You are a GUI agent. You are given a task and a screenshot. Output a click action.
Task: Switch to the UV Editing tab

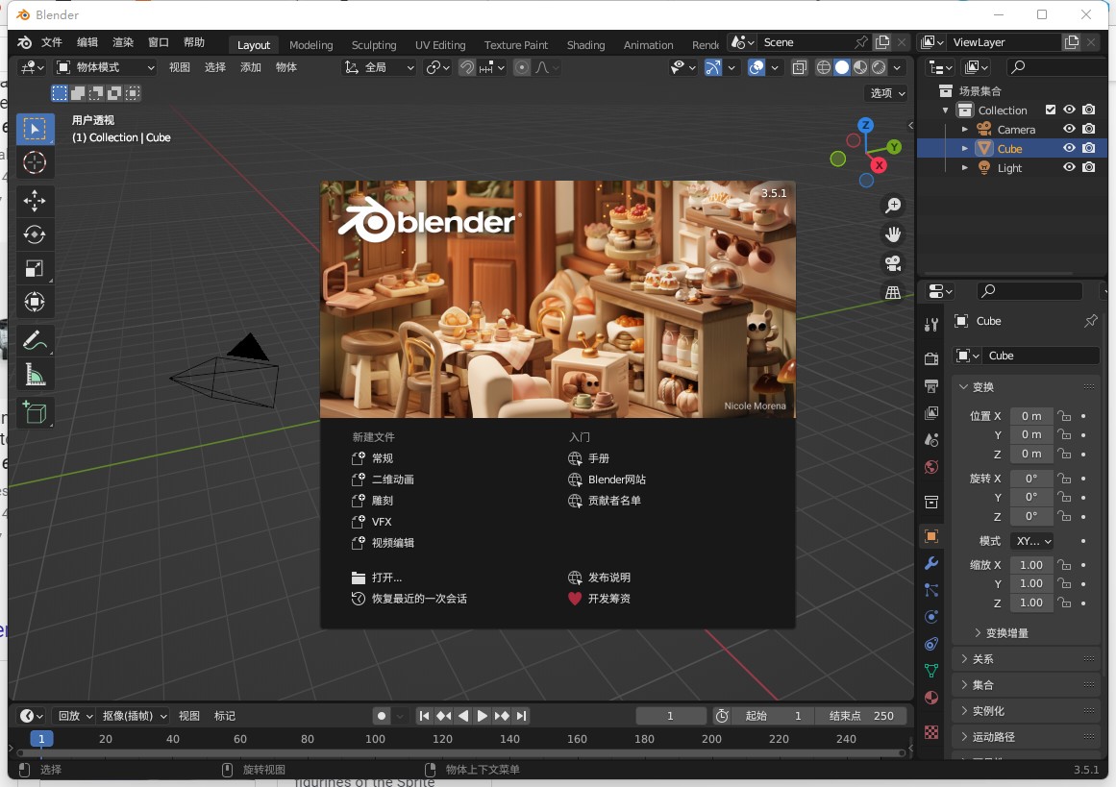(x=440, y=45)
